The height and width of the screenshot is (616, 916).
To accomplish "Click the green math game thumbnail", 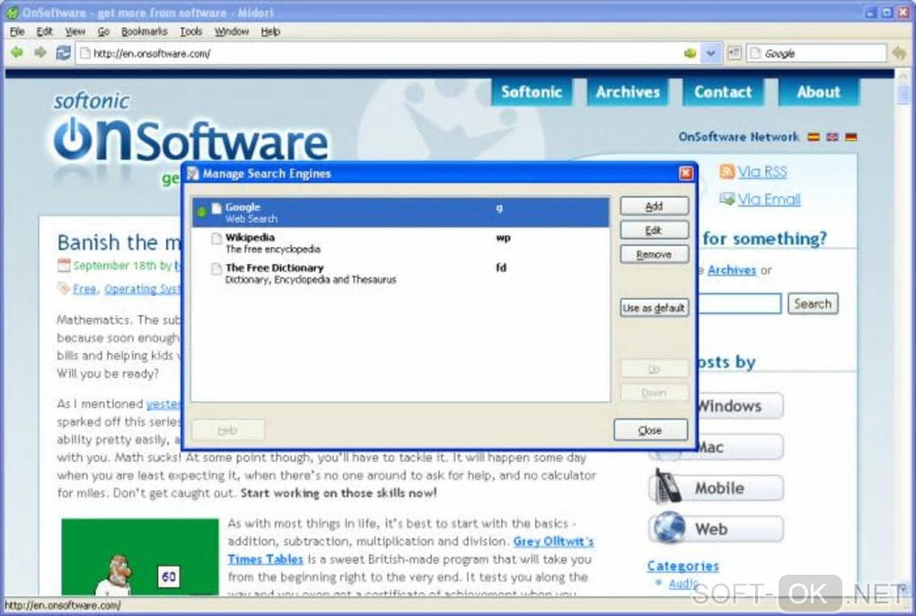I will (x=140, y=557).
